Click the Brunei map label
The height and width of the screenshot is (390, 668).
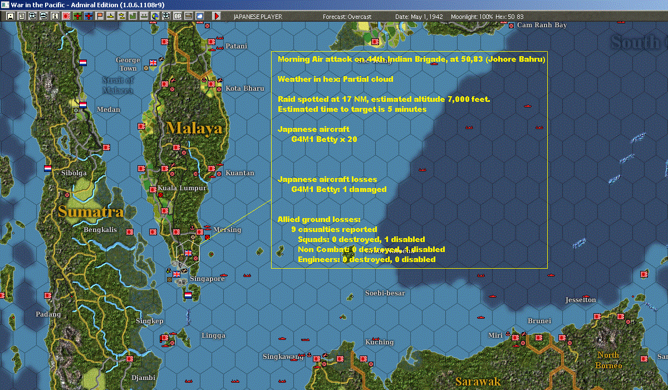pos(539,321)
